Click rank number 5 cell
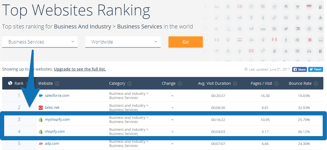 19,144
